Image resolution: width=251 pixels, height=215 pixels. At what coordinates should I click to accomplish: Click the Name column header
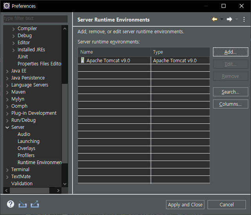[114, 52]
